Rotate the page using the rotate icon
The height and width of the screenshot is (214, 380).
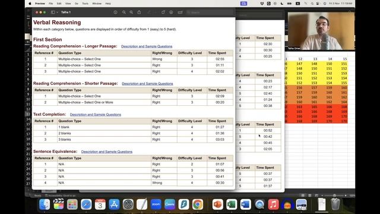click(x=163, y=12)
